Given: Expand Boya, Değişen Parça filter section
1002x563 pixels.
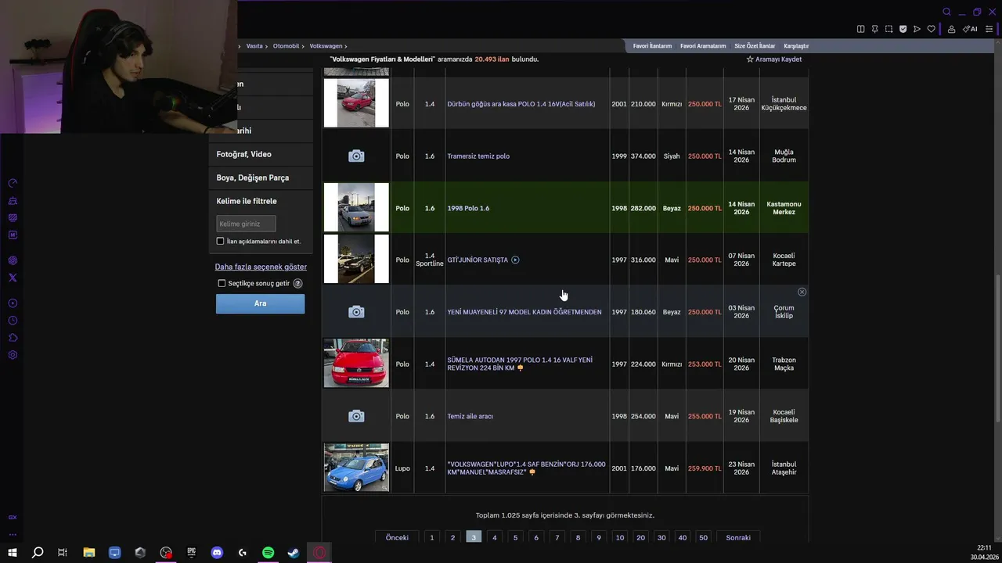Looking at the screenshot, I should click(261, 178).
